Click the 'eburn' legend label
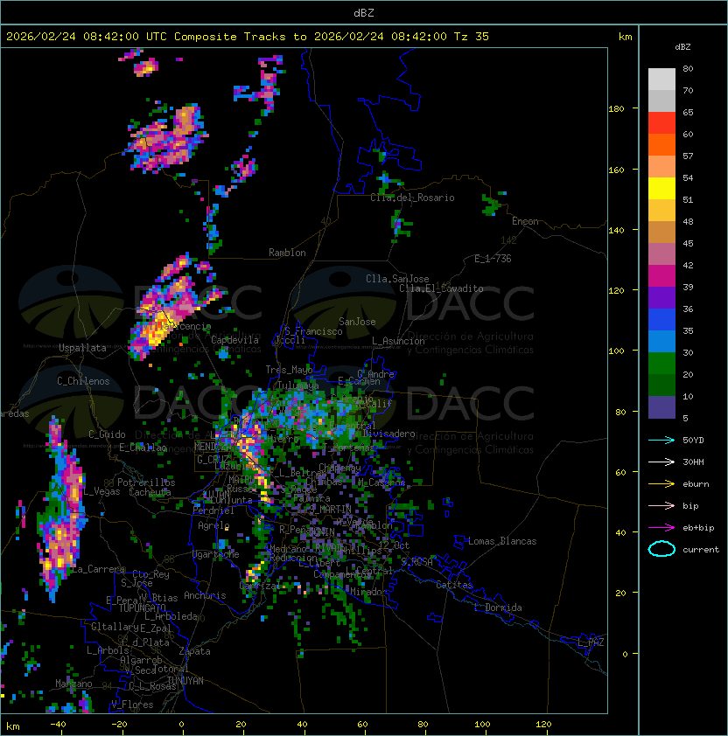This screenshot has height=736, width=728. coord(696,484)
